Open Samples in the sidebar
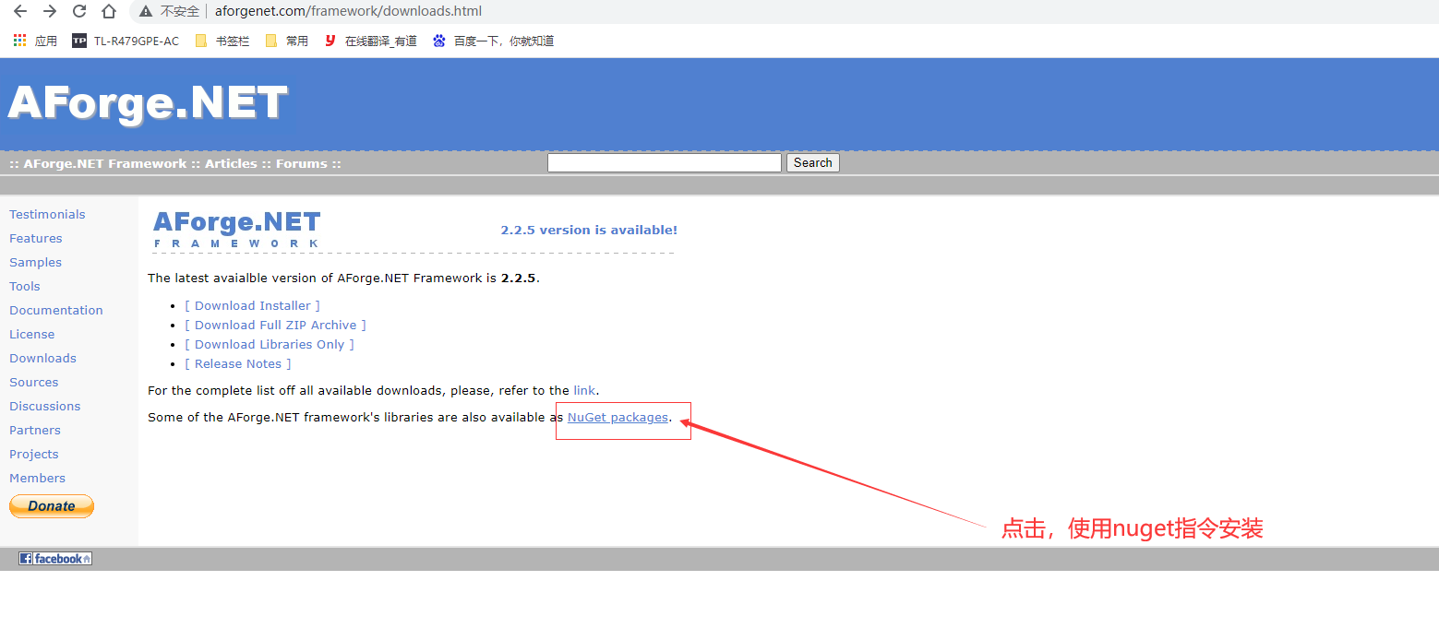The width and height of the screenshot is (1439, 640). 35,262
